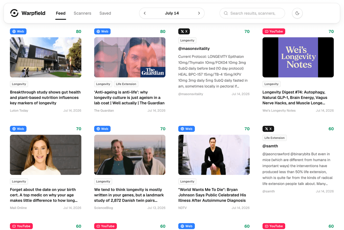Image resolution: width=344 pixels, height=230 pixels.
Task: Click the @samth post body text
Action: tap(298, 169)
